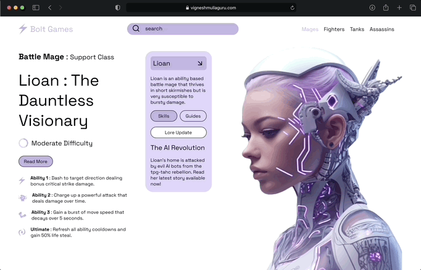Click 'The AI Revolution' heading
This screenshot has width=421, height=270.
(178, 148)
